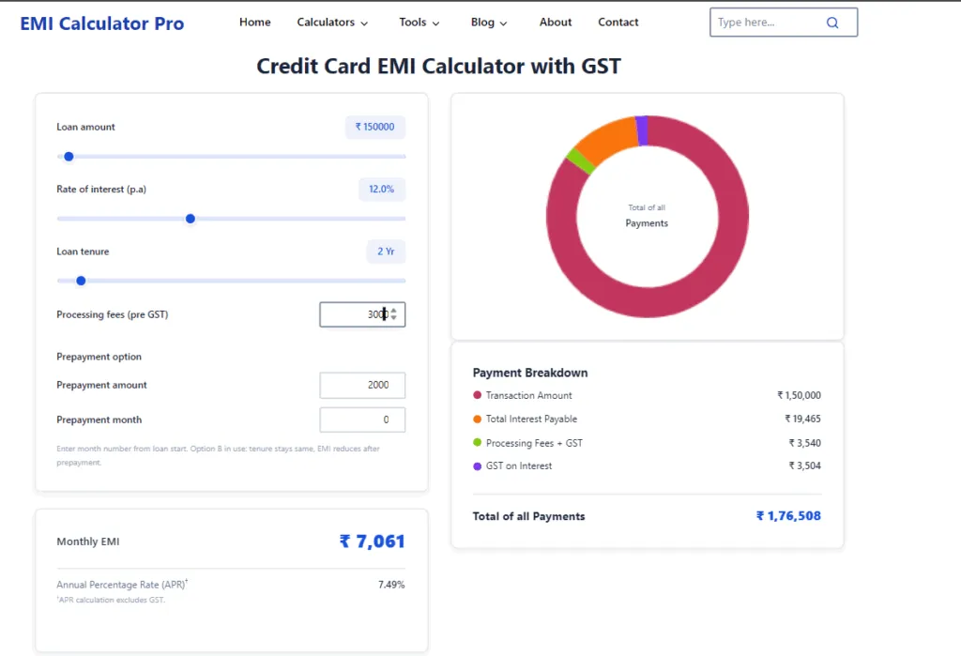Click the pink Transaction Amount legend dot
Viewport: 961px width, 656px height.
pyautogui.click(x=478, y=395)
